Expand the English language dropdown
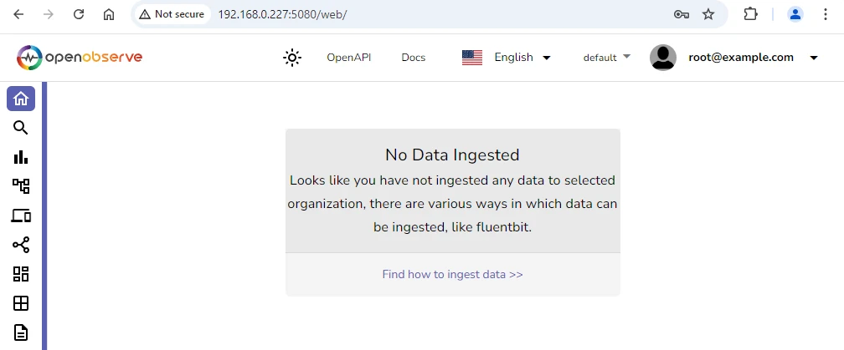Screen dimensions: 844x350 [507, 58]
